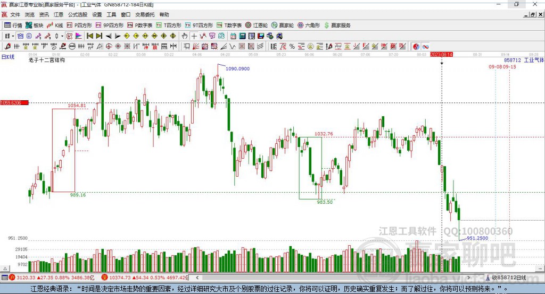Open the P四方形 tool
The height and width of the screenshot is (294, 545).
point(79,25)
